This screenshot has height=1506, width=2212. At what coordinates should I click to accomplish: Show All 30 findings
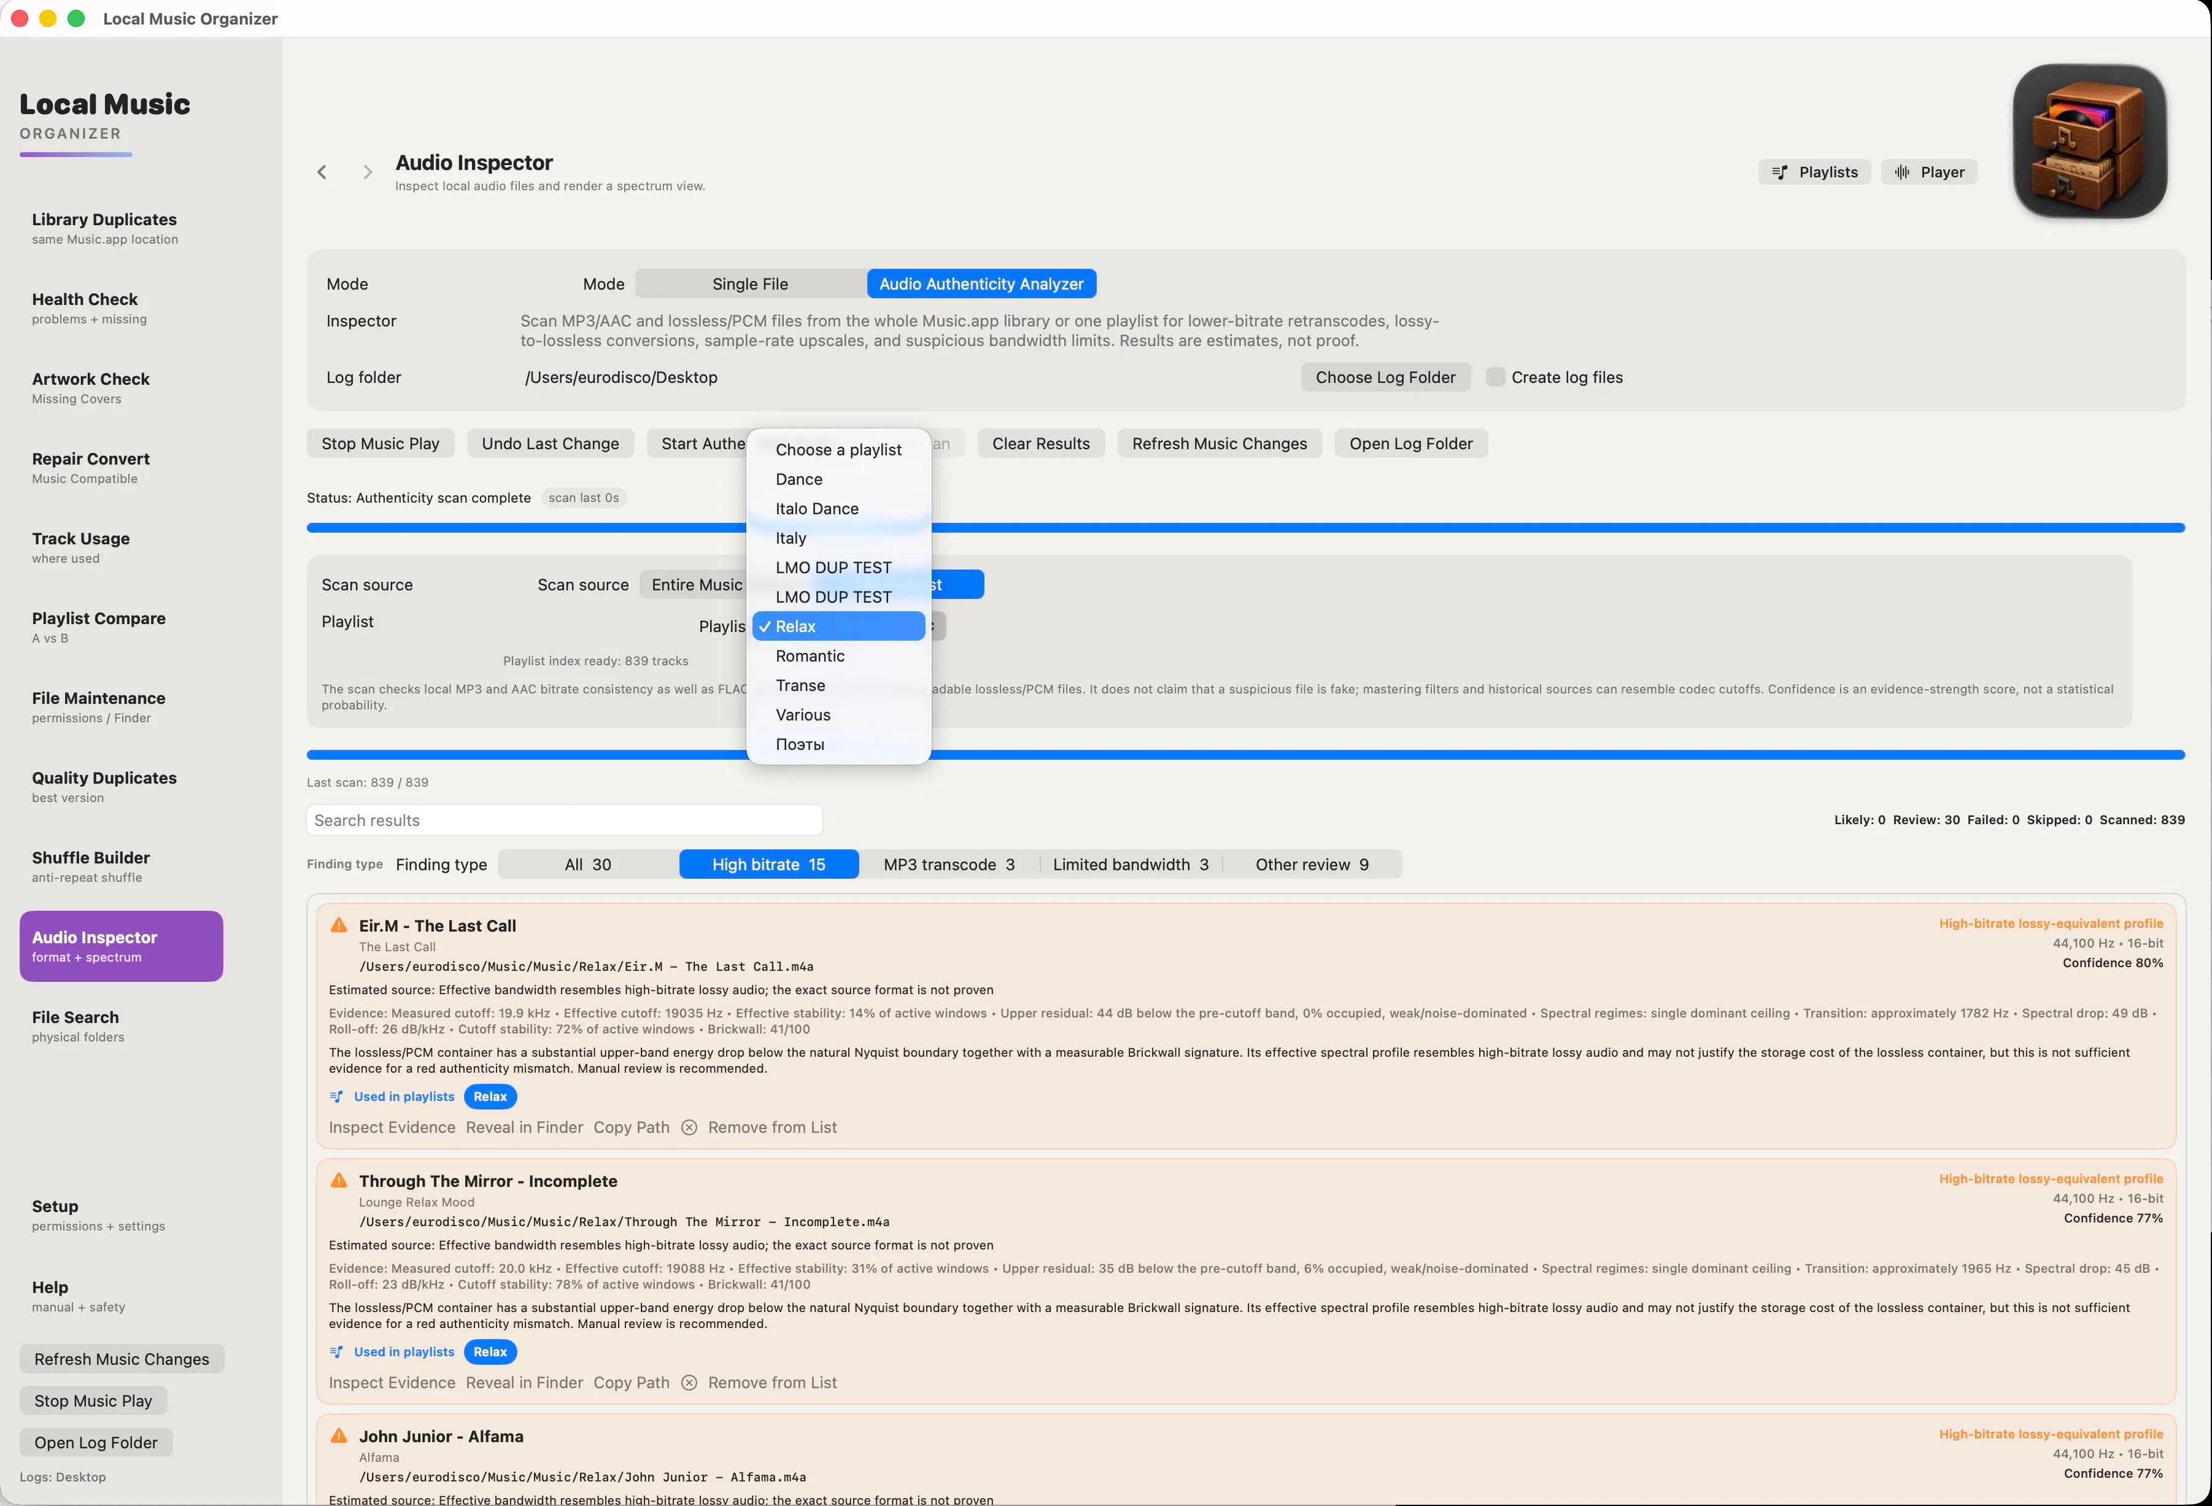(588, 864)
